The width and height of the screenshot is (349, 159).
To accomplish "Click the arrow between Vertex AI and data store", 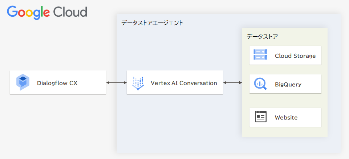I will tap(232, 83).
